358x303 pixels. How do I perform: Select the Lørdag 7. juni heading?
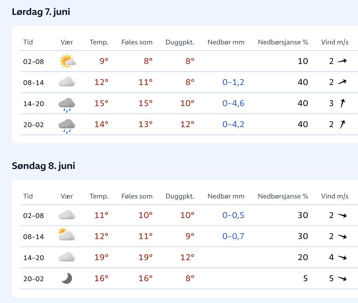[41, 12]
